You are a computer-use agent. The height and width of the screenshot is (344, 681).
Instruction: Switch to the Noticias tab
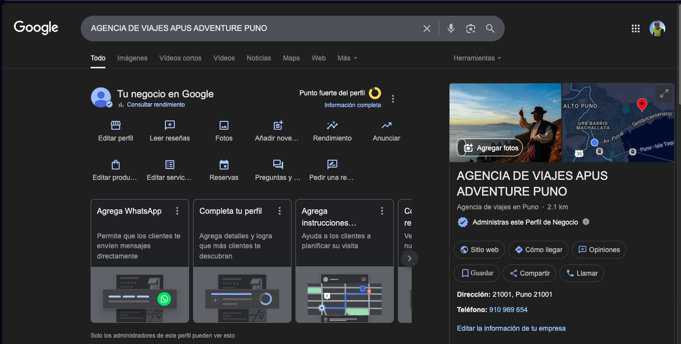pos(259,58)
